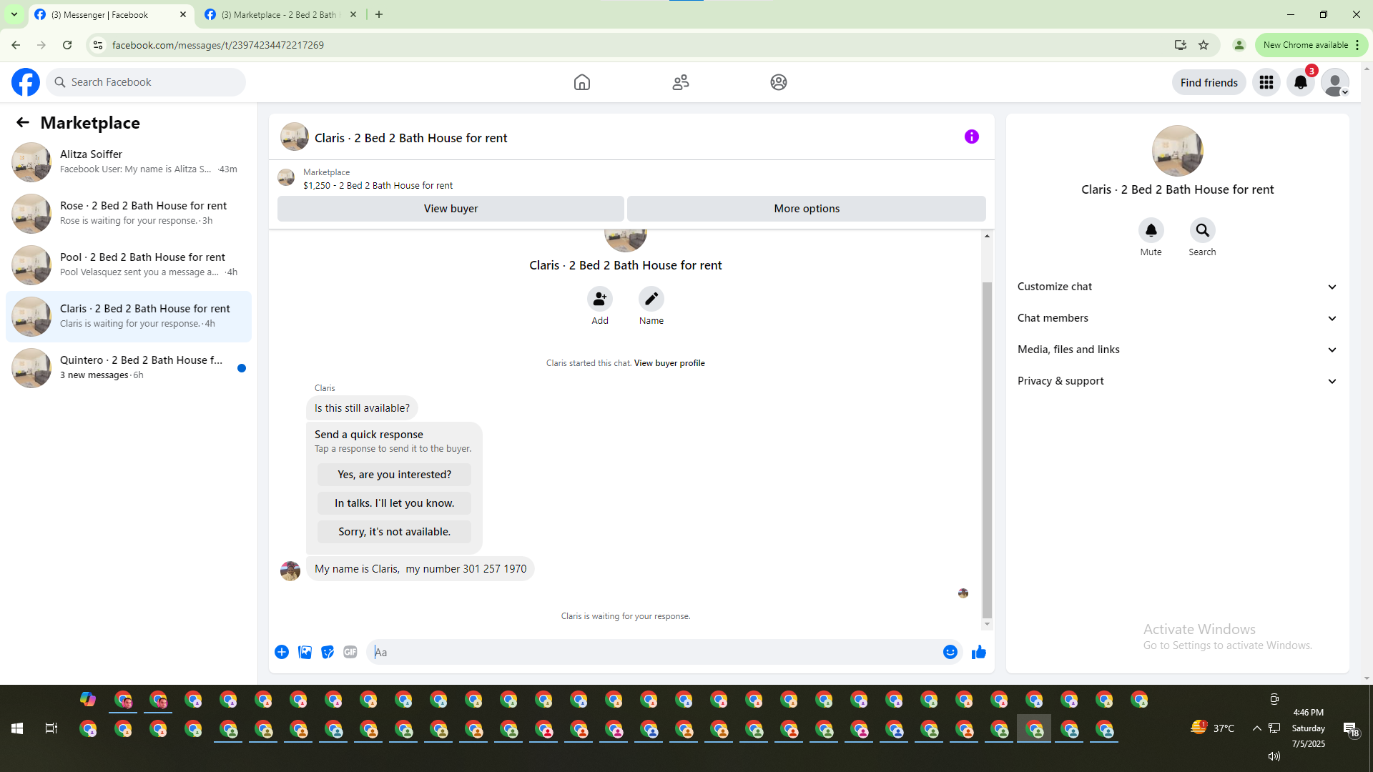Open Facebook notifications bell

click(x=1300, y=82)
